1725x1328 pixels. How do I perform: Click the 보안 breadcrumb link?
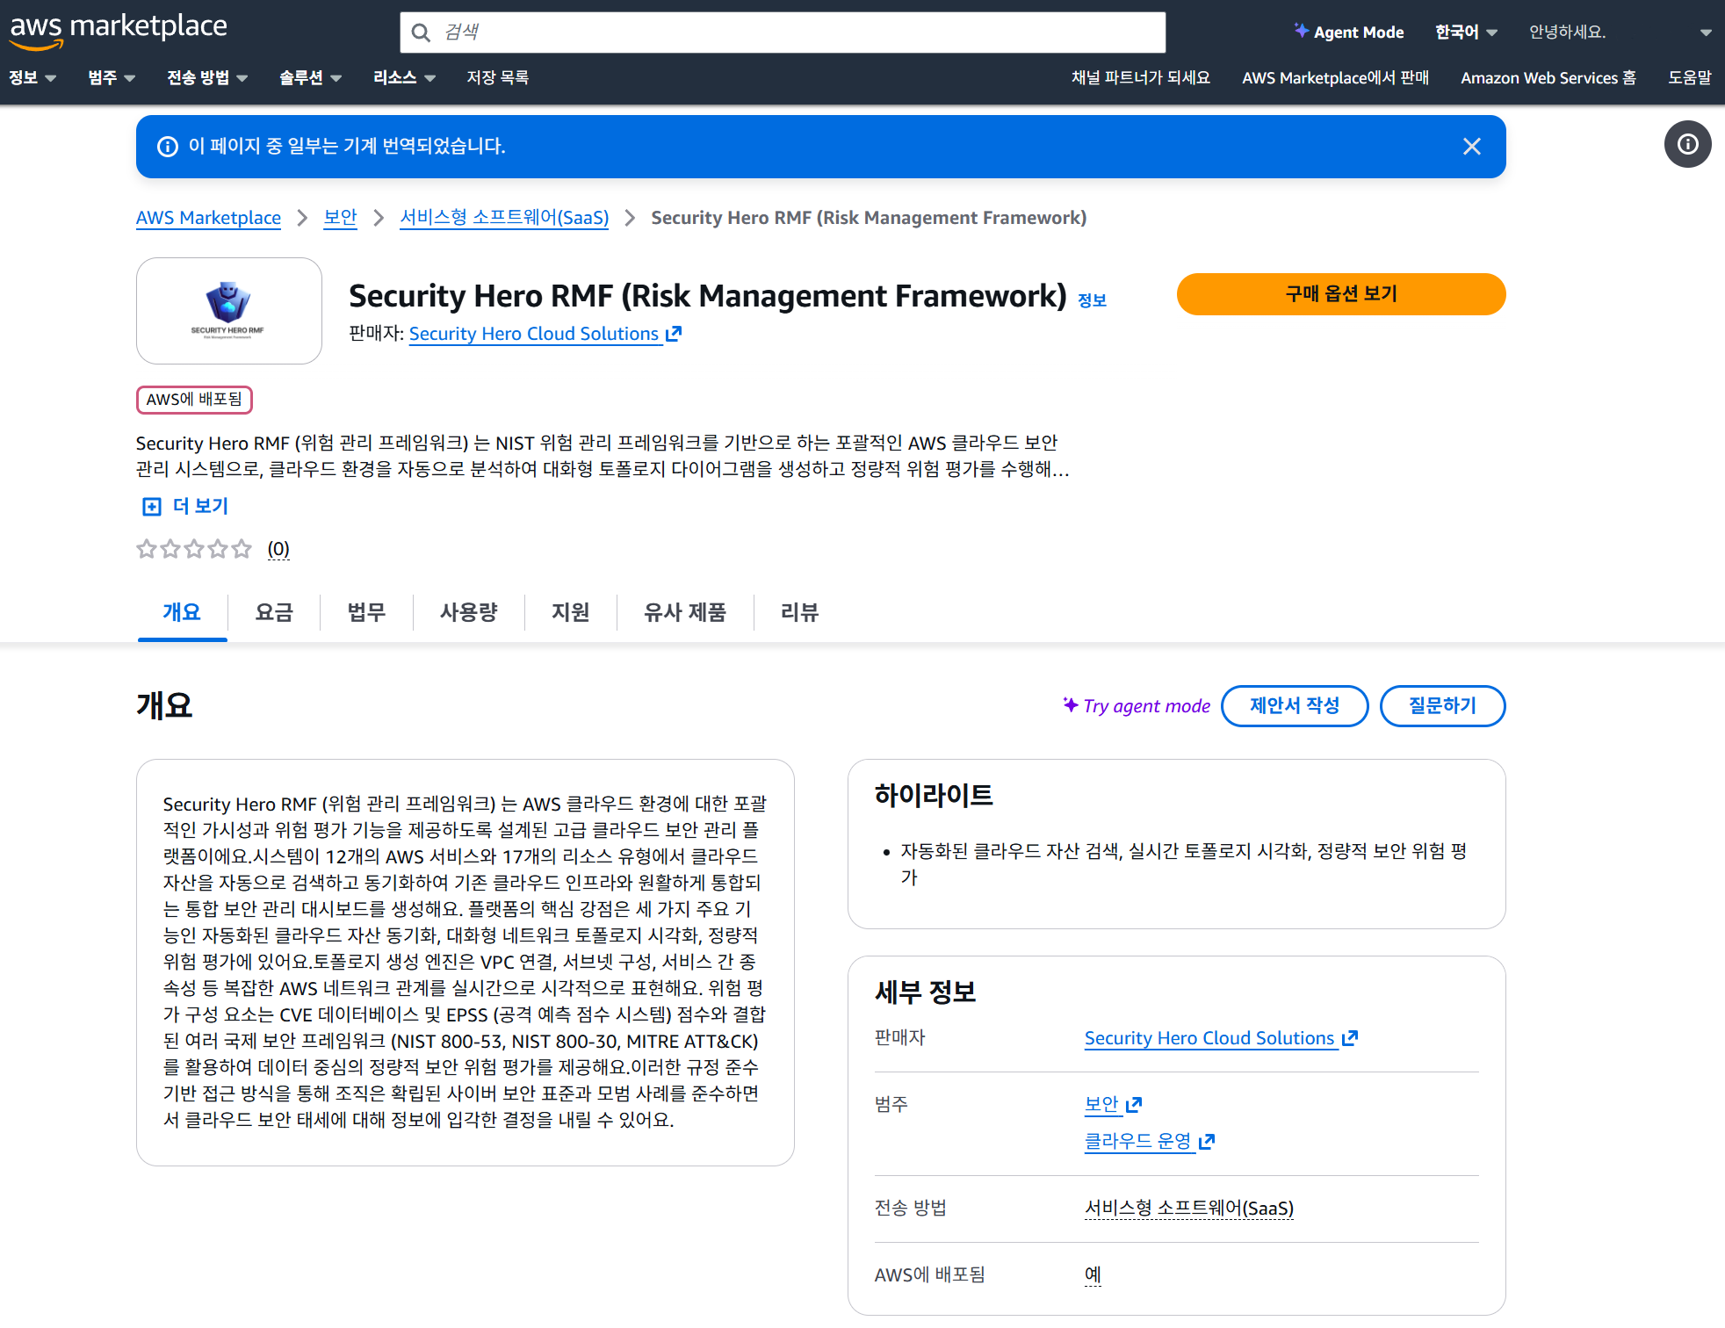pos(341,218)
